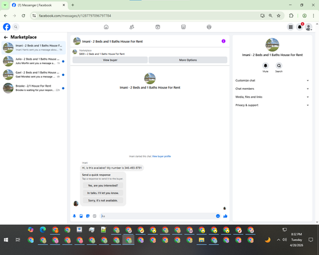Search in conversation with the Search icon

[279, 66]
